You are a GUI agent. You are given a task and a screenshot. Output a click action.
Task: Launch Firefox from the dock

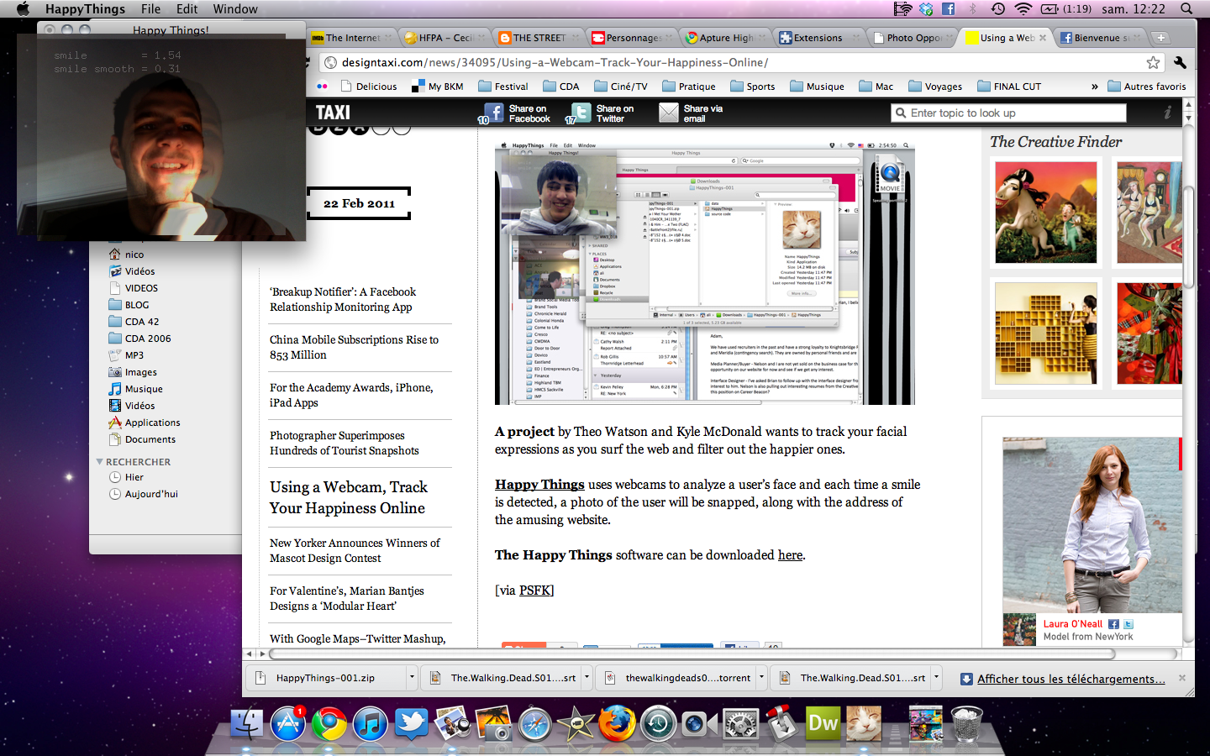click(x=616, y=722)
